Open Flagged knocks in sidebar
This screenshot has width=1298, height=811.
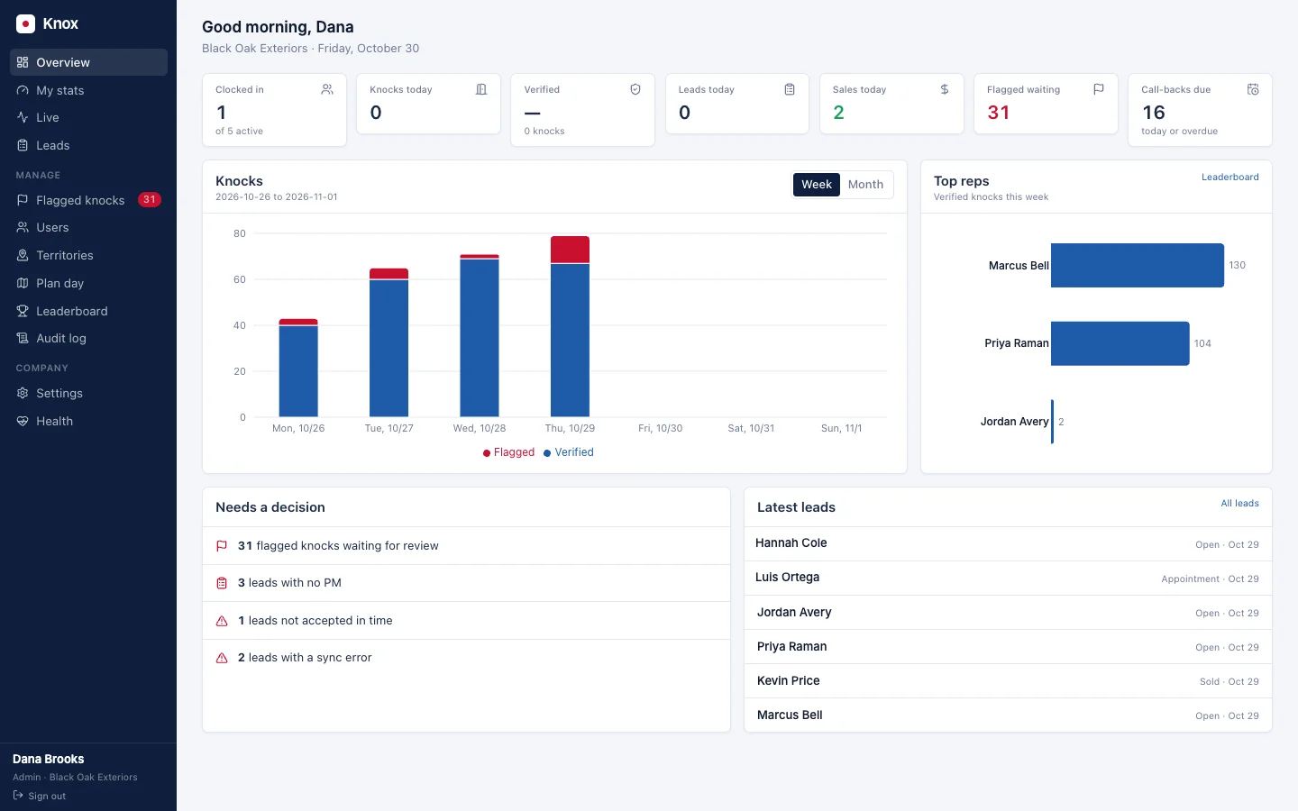[88, 200]
